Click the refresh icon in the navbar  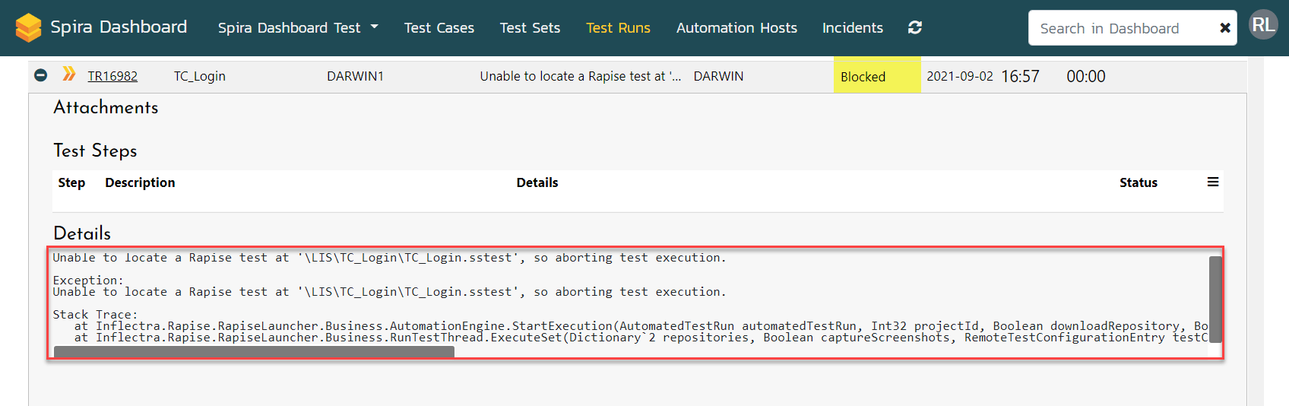click(915, 27)
